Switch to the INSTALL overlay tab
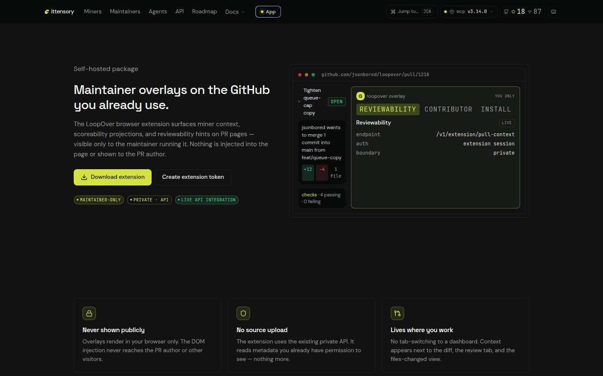The width and height of the screenshot is (603, 376). pyautogui.click(x=496, y=109)
